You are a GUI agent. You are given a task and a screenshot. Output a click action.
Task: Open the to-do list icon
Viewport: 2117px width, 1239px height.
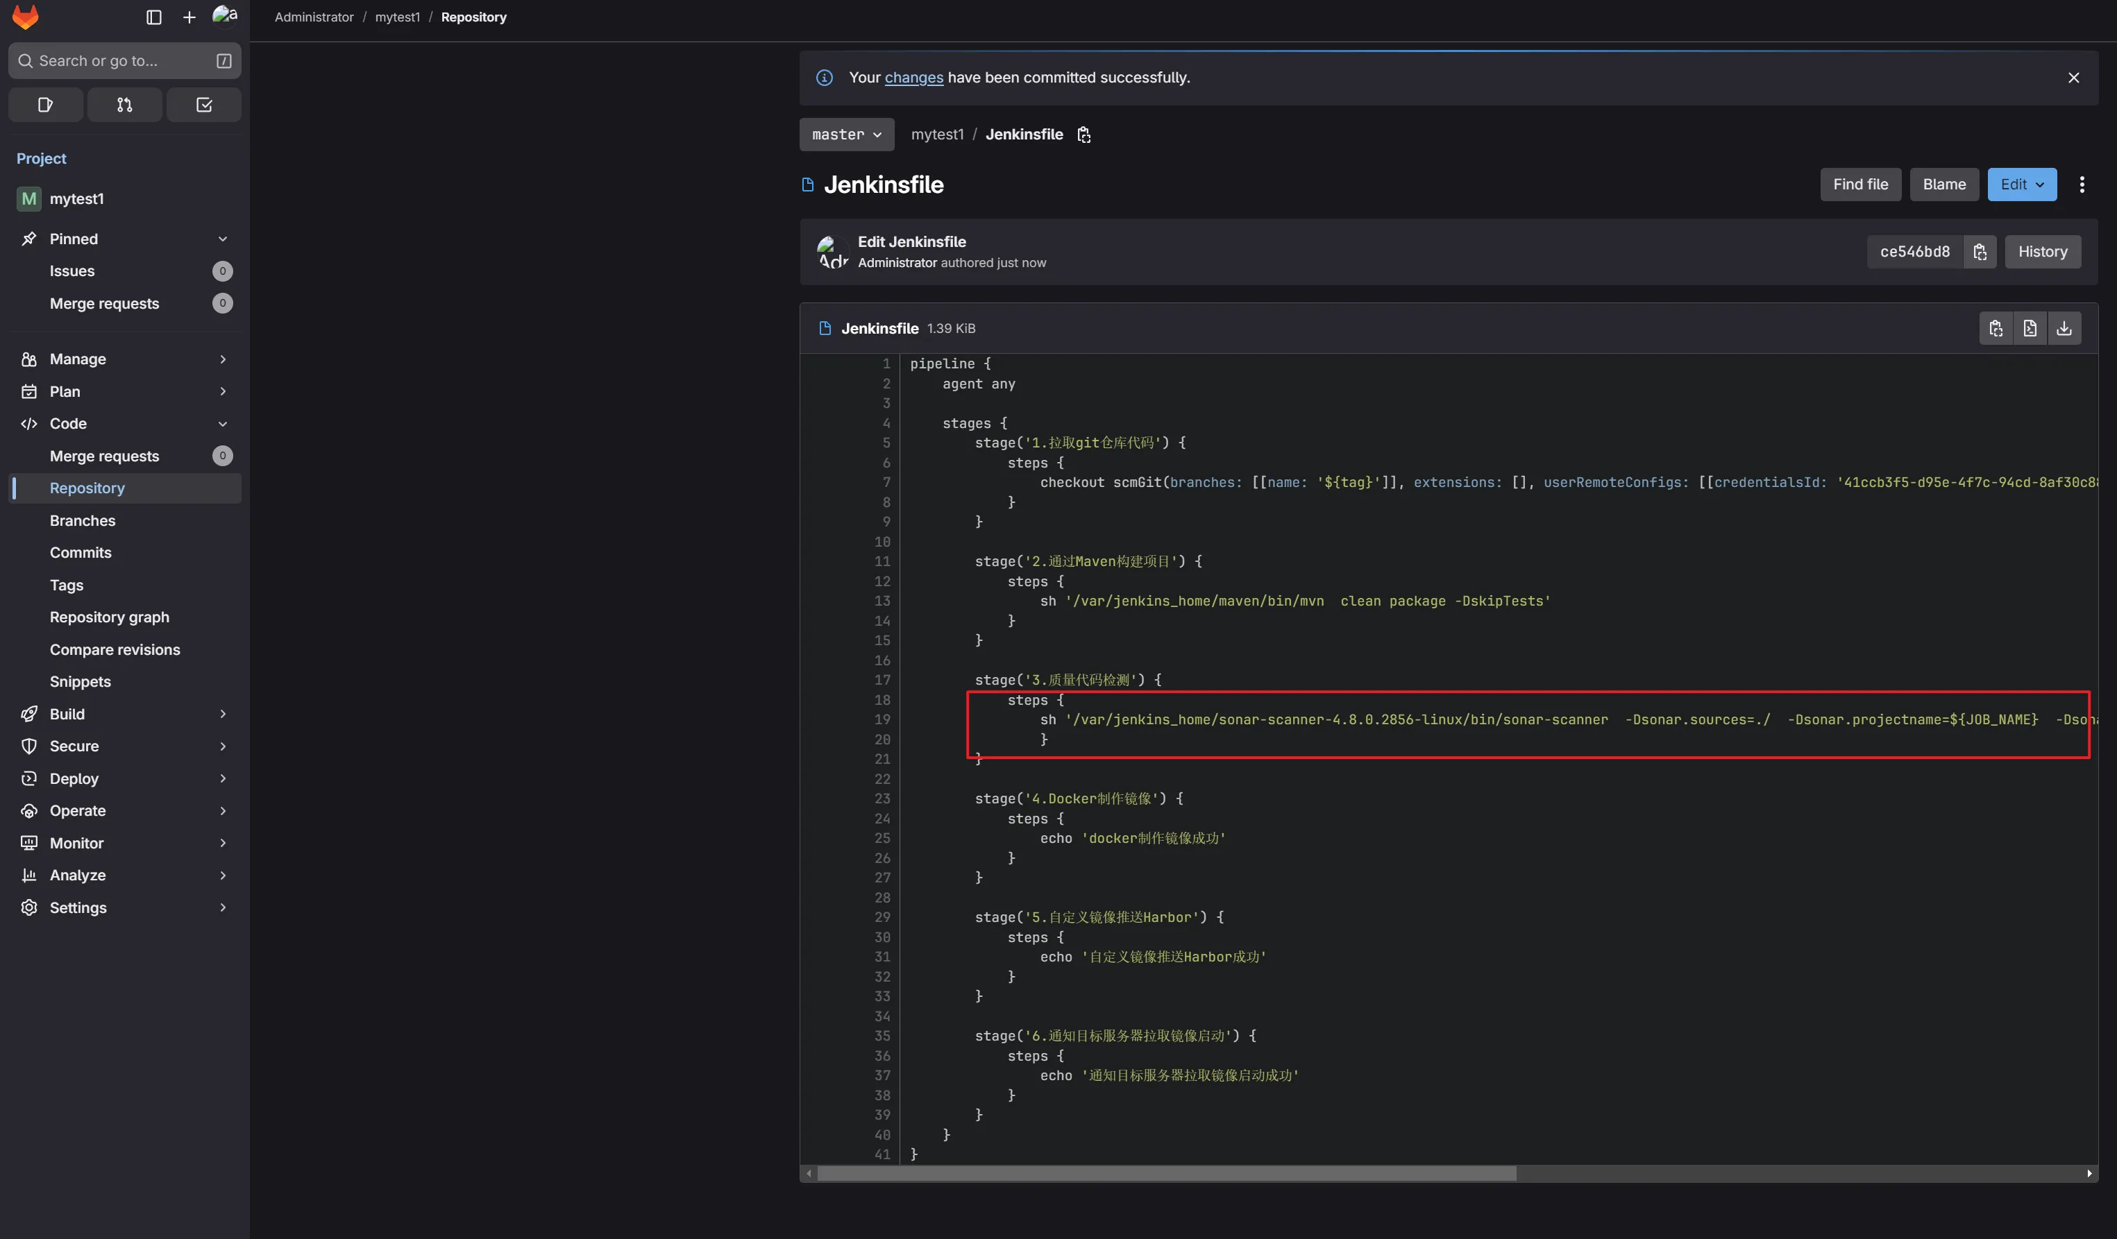tap(203, 105)
